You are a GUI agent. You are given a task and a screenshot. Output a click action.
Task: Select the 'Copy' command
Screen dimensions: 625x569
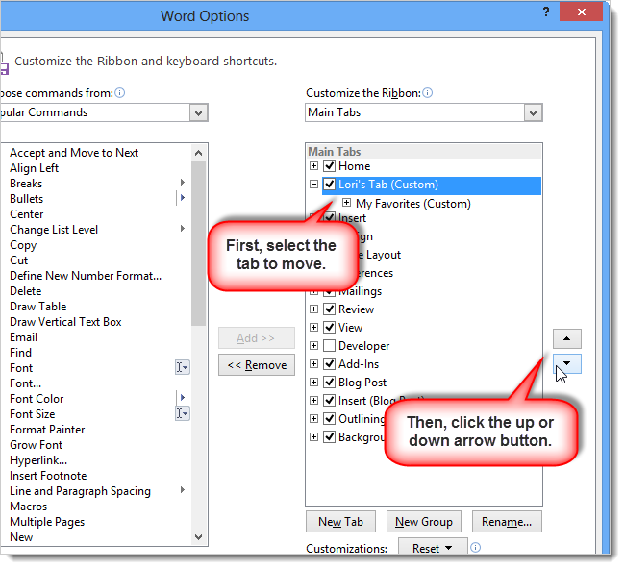pos(23,245)
